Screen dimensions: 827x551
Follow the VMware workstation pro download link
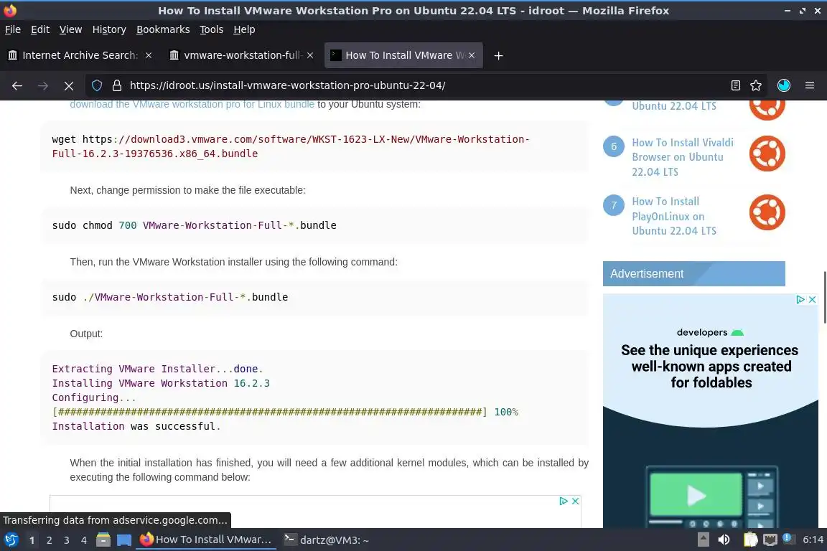pos(192,105)
